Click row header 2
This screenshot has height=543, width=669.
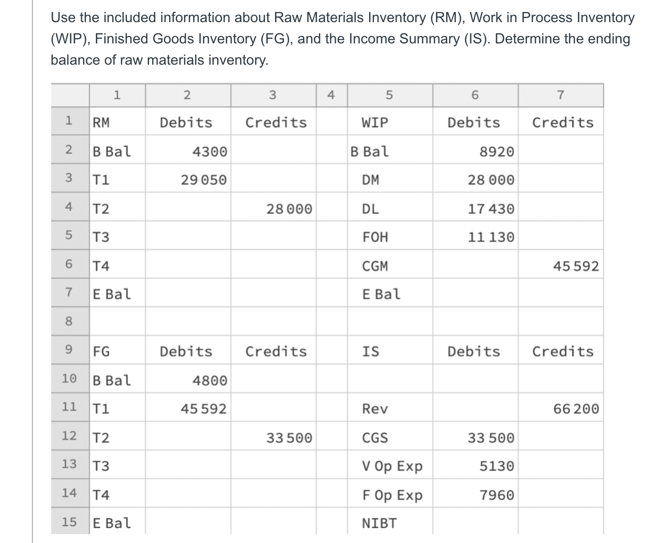click(x=70, y=150)
